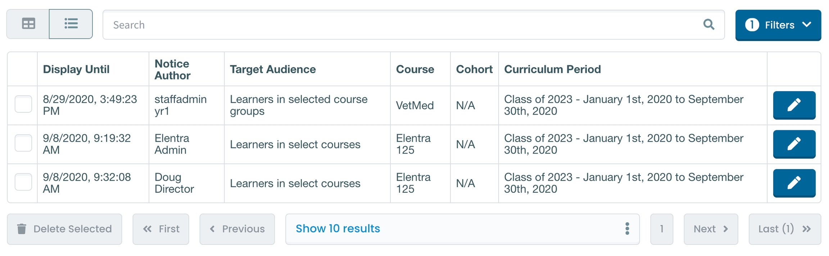The height and width of the screenshot is (256, 829).
Task: Go to the Next page
Action: 711,229
